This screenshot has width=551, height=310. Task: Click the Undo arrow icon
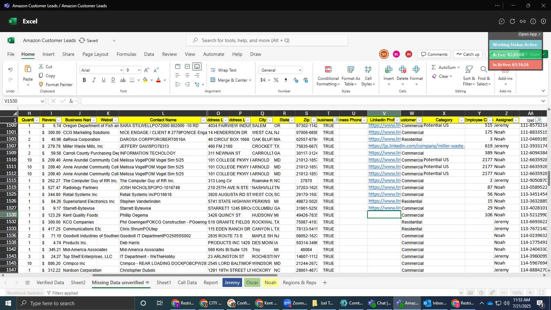[x=10, y=70]
